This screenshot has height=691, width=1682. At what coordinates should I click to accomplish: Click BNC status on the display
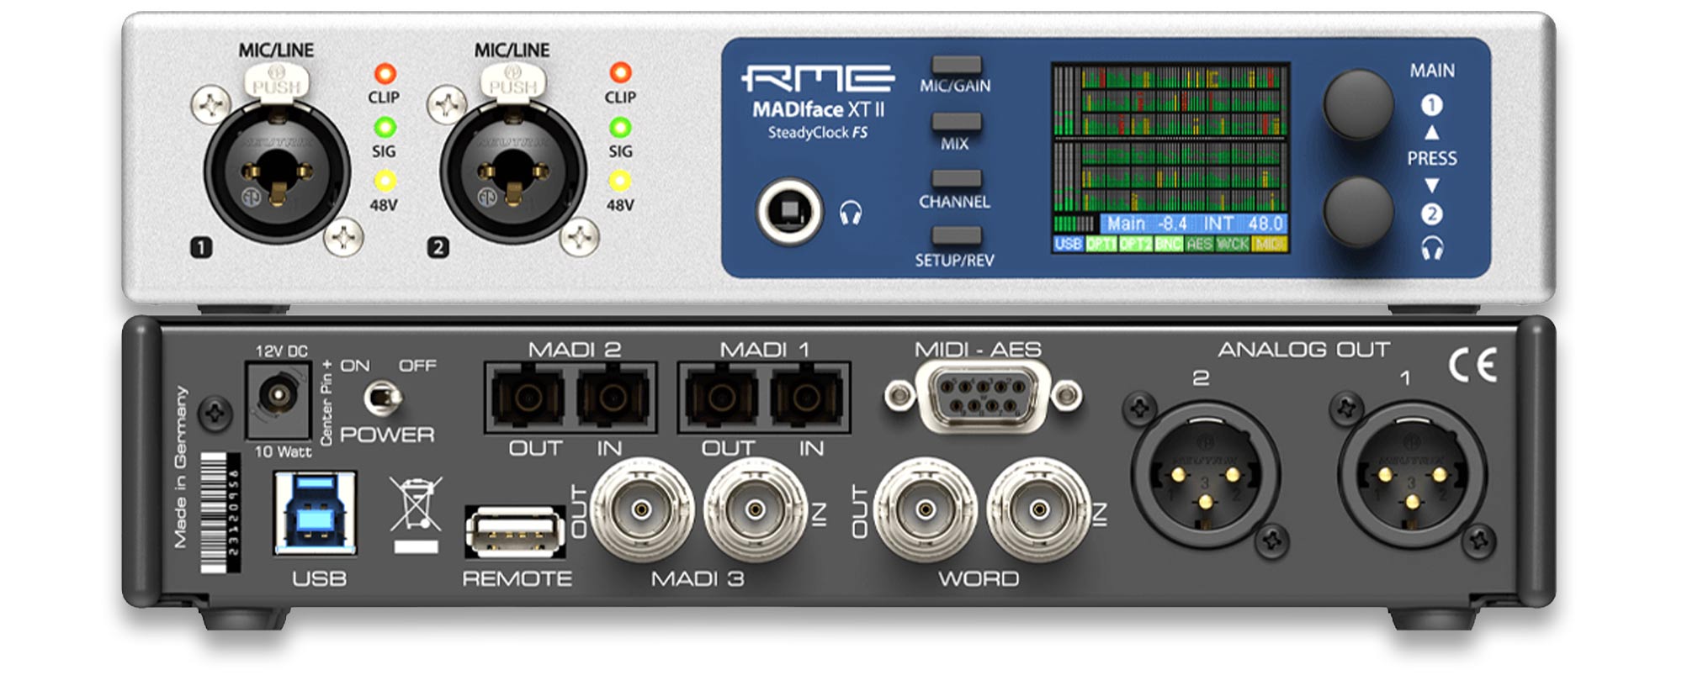pos(1168,245)
